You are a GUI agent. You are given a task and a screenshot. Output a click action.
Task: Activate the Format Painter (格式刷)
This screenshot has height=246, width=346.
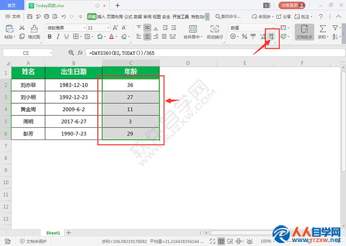coord(34,32)
